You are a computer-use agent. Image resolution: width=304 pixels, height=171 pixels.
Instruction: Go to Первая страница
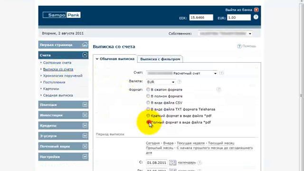pyautogui.click(x=56, y=45)
